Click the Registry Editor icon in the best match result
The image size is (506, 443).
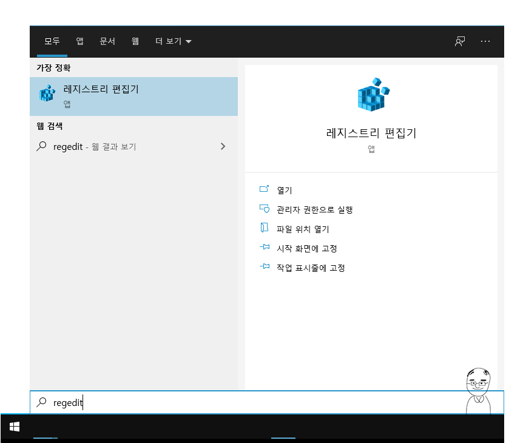[x=47, y=93]
